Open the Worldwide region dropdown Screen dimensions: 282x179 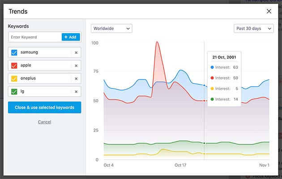pyautogui.click(x=111, y=28)
